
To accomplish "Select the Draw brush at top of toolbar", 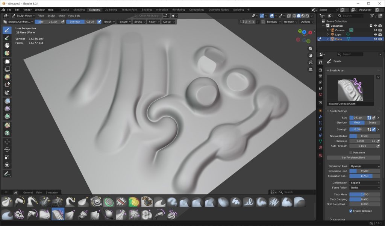I will click(x=6, y=30).
